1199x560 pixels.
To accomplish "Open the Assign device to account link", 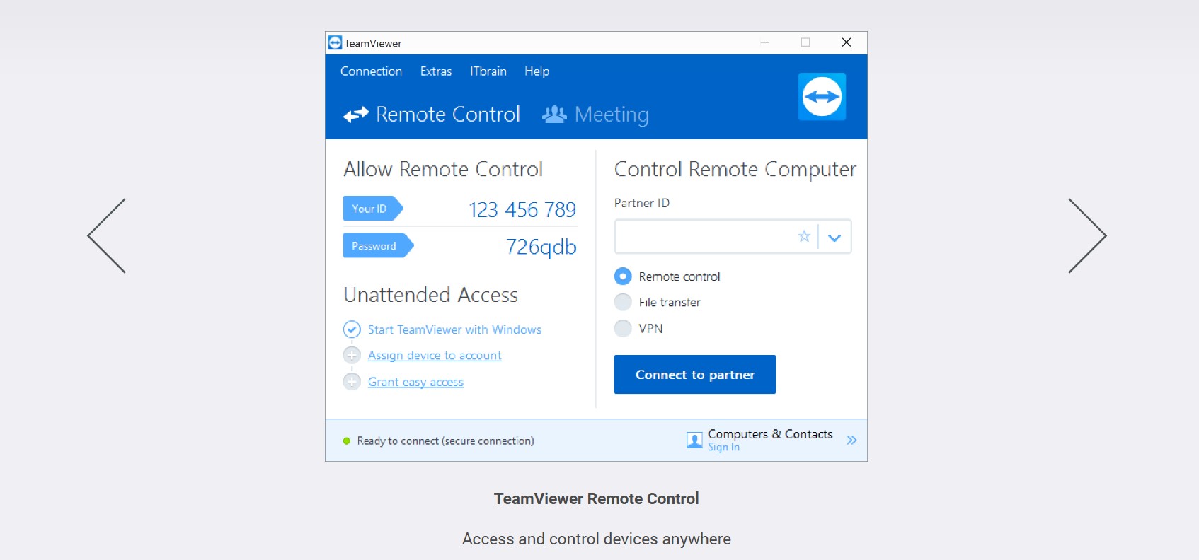I will 435,356.
